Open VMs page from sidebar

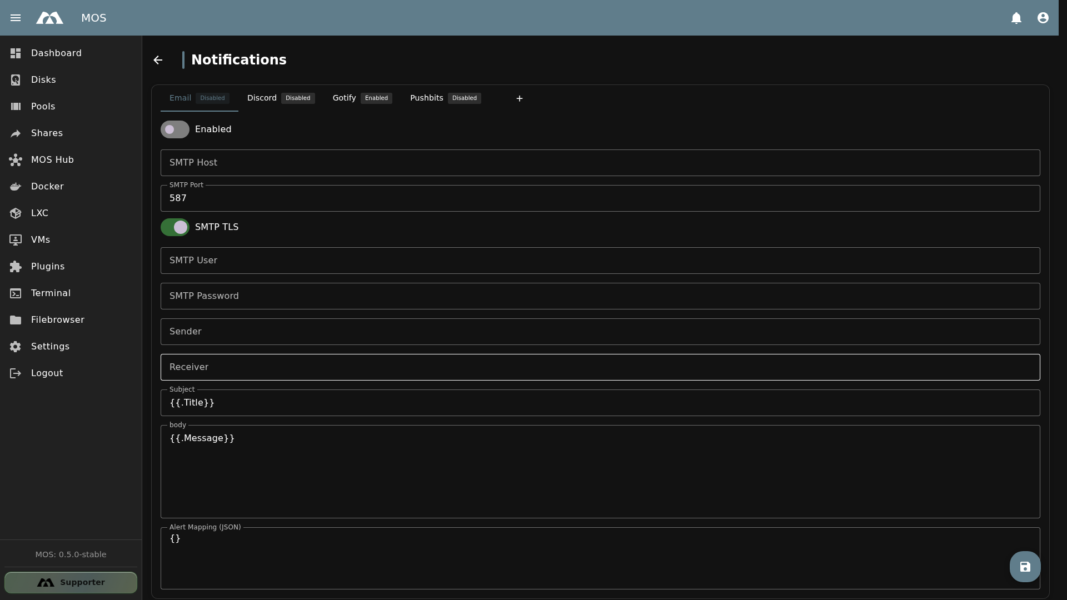(71, 240)
